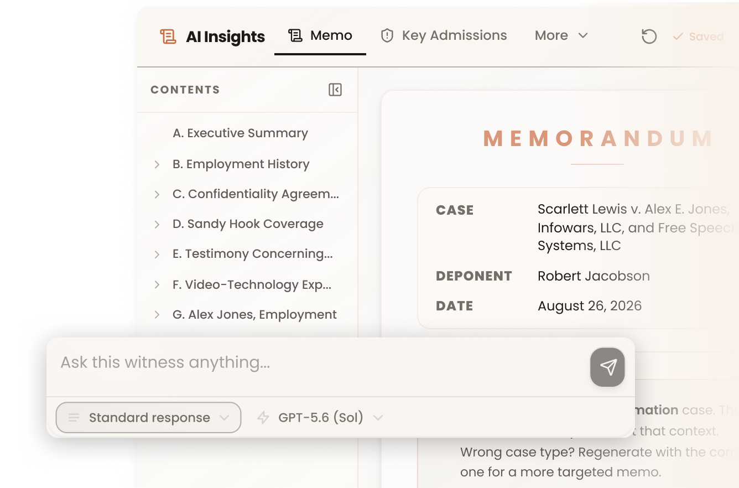739x488 pixels.
Task: Click the CASE field label
Action: coord(455,210)
